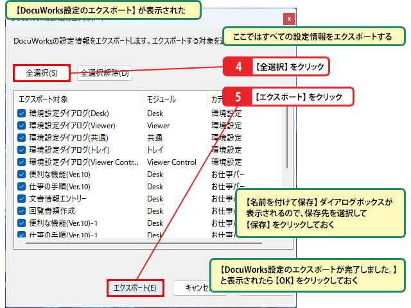Screen dimensions: 411x308
Task: Close the DocuWorks export dialog
Action: click(x=289, y=19)
